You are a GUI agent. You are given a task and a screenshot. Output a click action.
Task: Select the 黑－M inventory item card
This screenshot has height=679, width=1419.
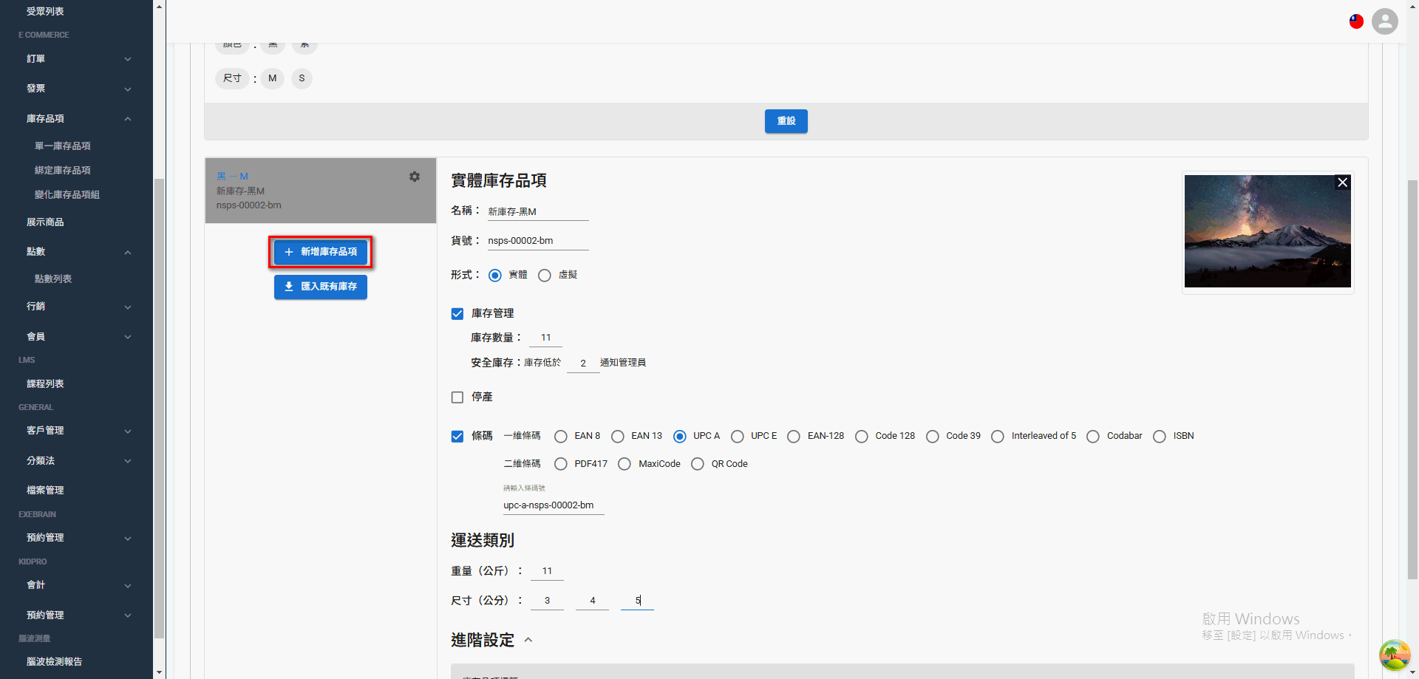click(321, 191)
